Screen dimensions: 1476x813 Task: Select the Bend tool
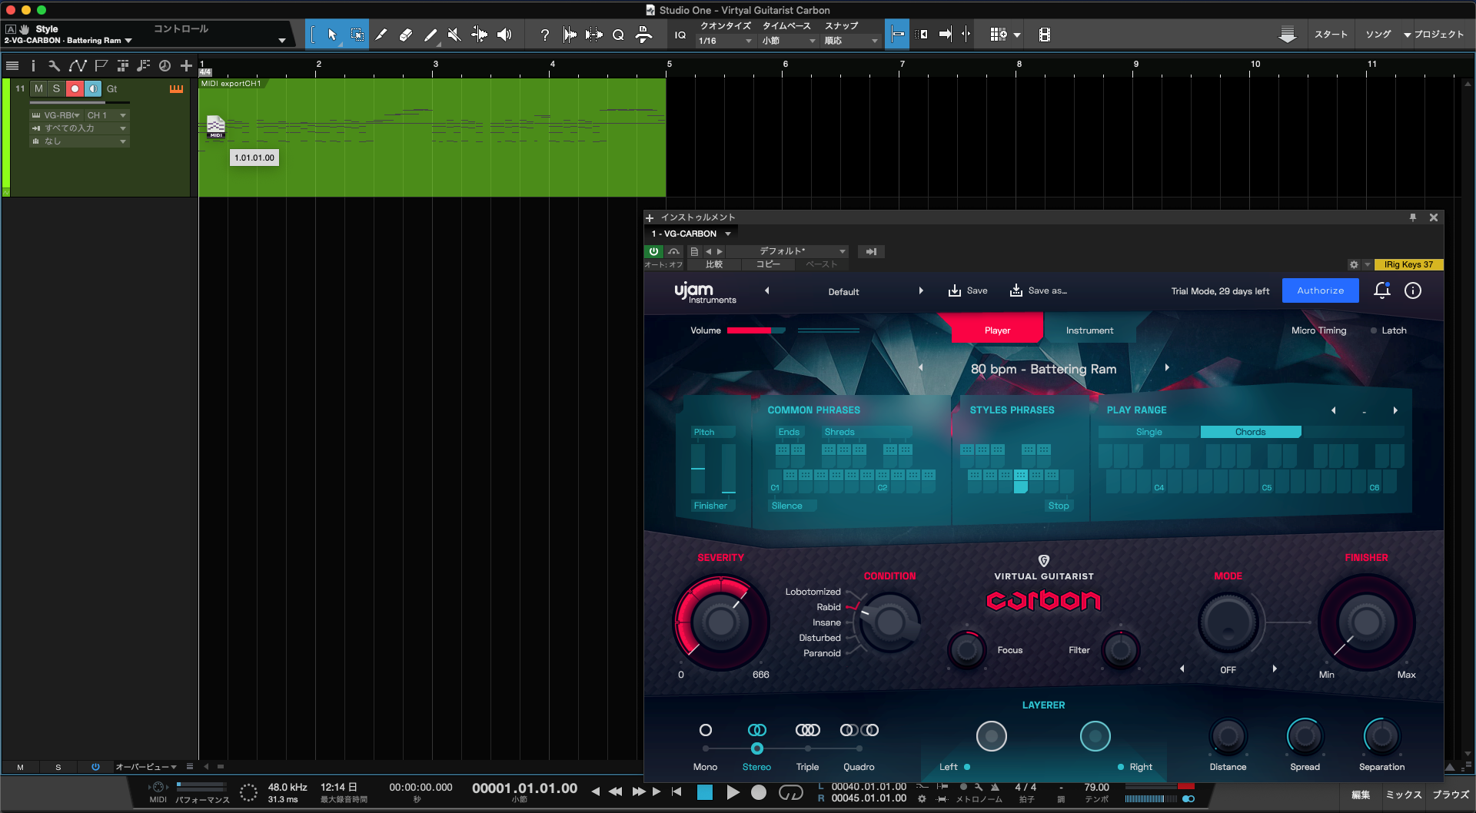click(479, 35)
